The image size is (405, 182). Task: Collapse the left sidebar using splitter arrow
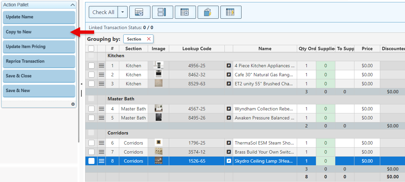click(x=81, y=84)
